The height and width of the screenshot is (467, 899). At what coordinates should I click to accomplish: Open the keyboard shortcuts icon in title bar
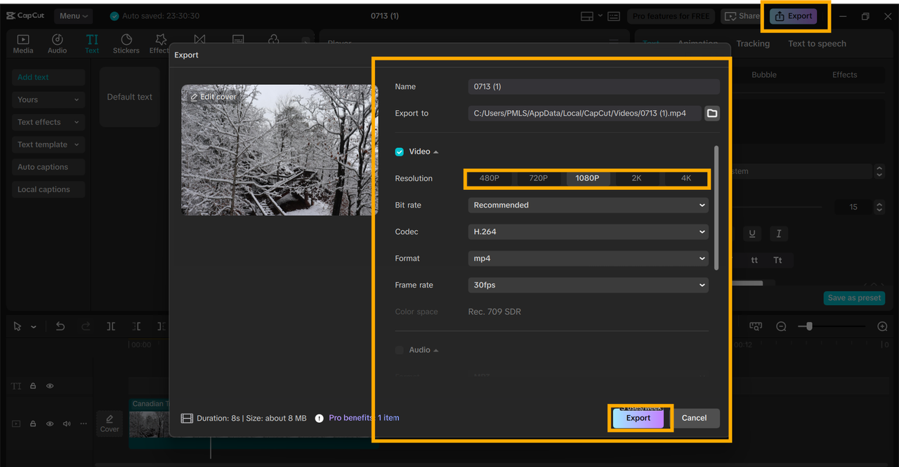(613, 16)
